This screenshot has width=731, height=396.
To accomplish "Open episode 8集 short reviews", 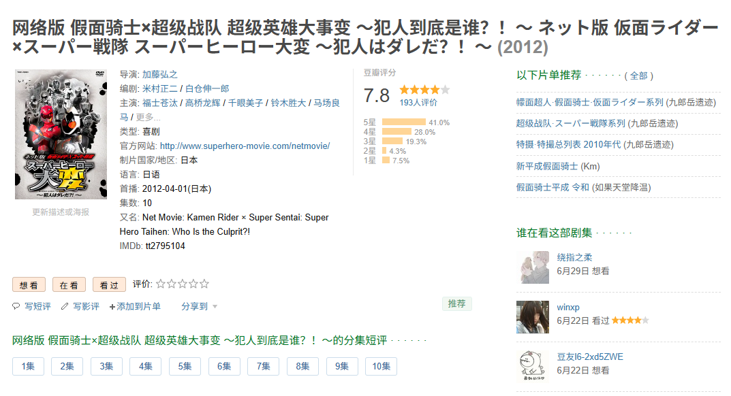I will 302,366.
